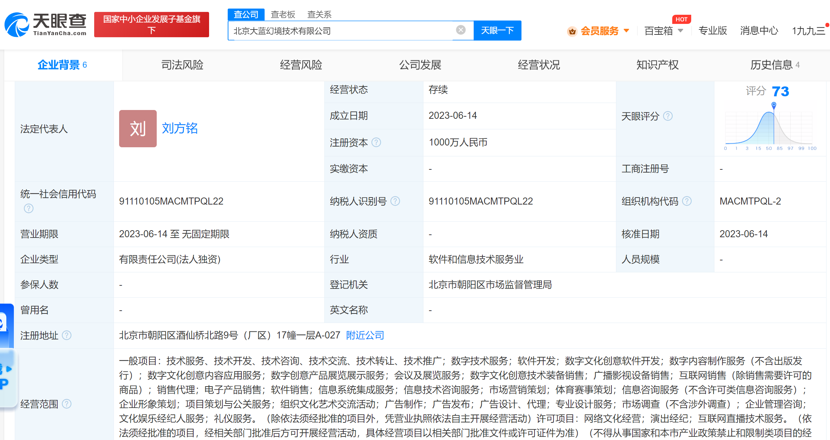The width and height of the screenshot is (830, 440).
Task: Clear the search box with the X icon
Action: pos(461,30)
